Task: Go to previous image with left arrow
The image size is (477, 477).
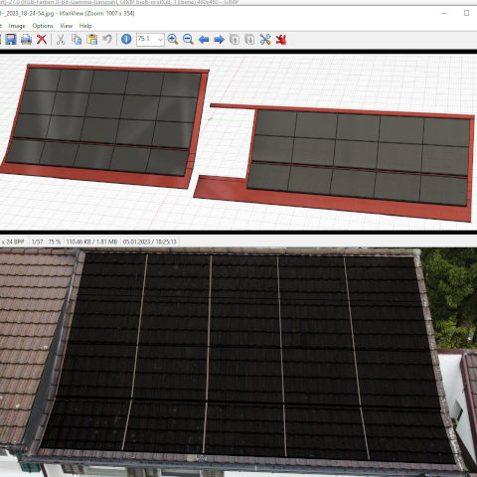Action: point(204,40)
